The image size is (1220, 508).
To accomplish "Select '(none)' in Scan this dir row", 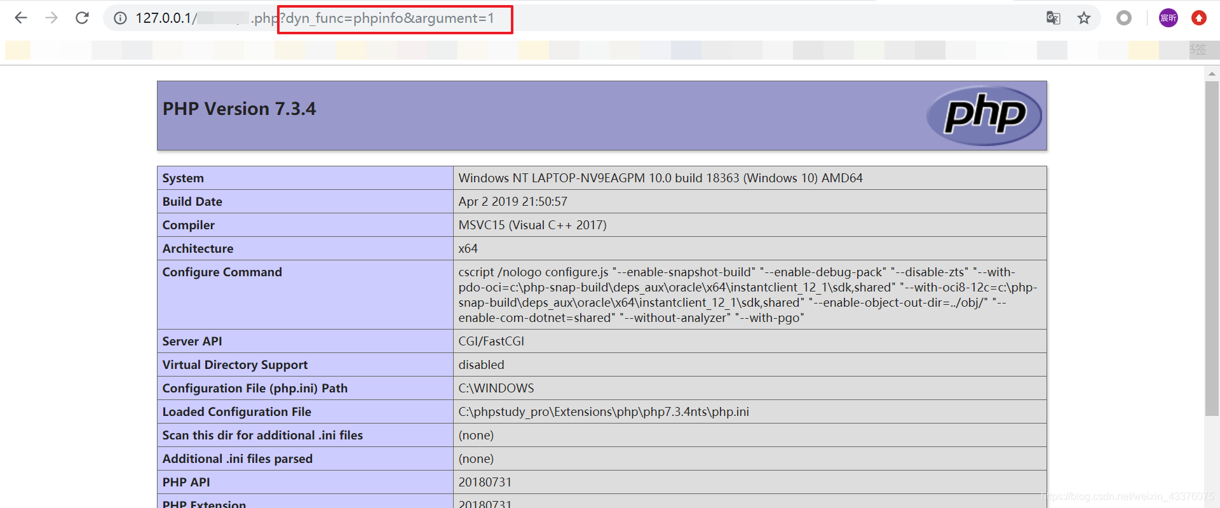I will (476, 435).
